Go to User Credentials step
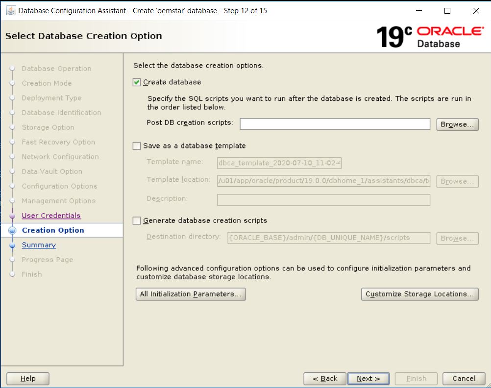The height and width of the screenshot is (388, 491). pos(51,216)
